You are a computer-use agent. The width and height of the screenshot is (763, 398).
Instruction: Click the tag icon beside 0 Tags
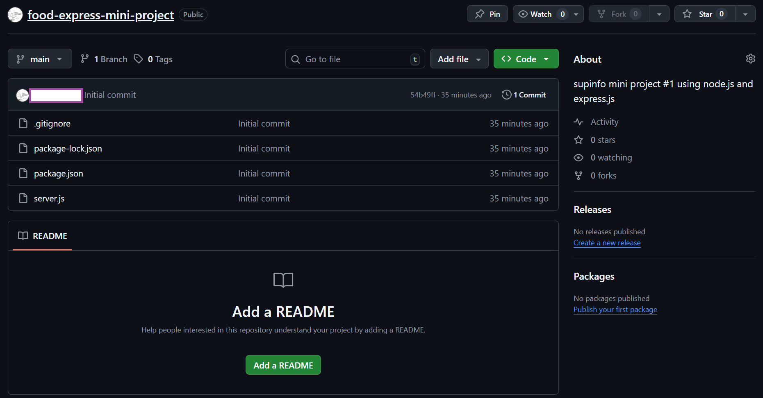(139, 59)
